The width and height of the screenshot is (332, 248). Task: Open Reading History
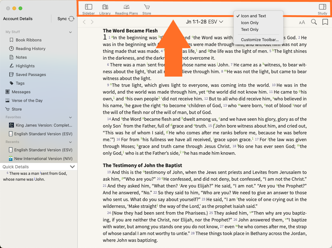tap(31, 48)
